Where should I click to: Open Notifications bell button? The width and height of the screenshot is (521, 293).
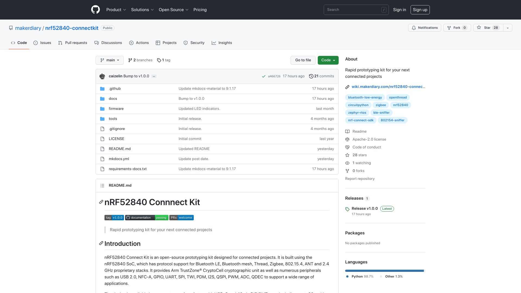424,28
